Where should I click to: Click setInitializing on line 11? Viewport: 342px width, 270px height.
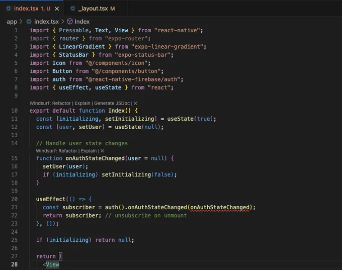[130, 119]
